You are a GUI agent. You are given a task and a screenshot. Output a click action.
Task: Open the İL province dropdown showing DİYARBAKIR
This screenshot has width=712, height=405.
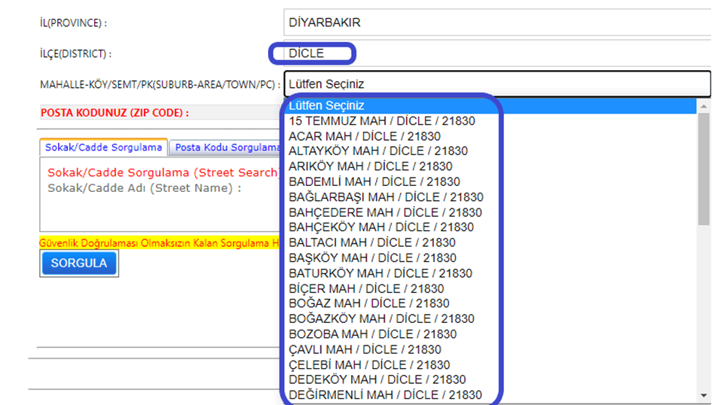pos(497,23)
